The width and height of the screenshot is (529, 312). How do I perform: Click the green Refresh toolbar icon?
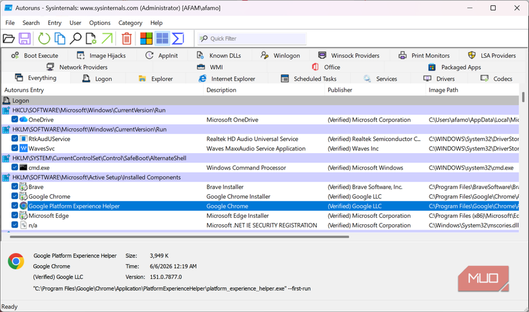tap(44, 38)
